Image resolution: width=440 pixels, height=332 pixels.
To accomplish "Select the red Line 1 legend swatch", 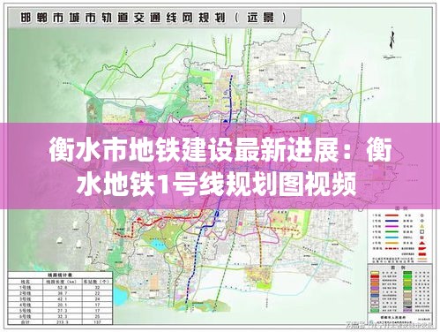I will point(392,215).
